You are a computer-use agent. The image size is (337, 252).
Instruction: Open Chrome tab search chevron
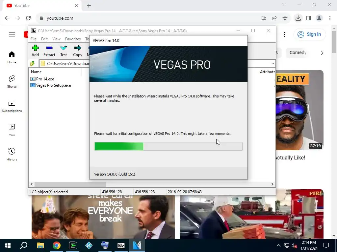(284, 5)
